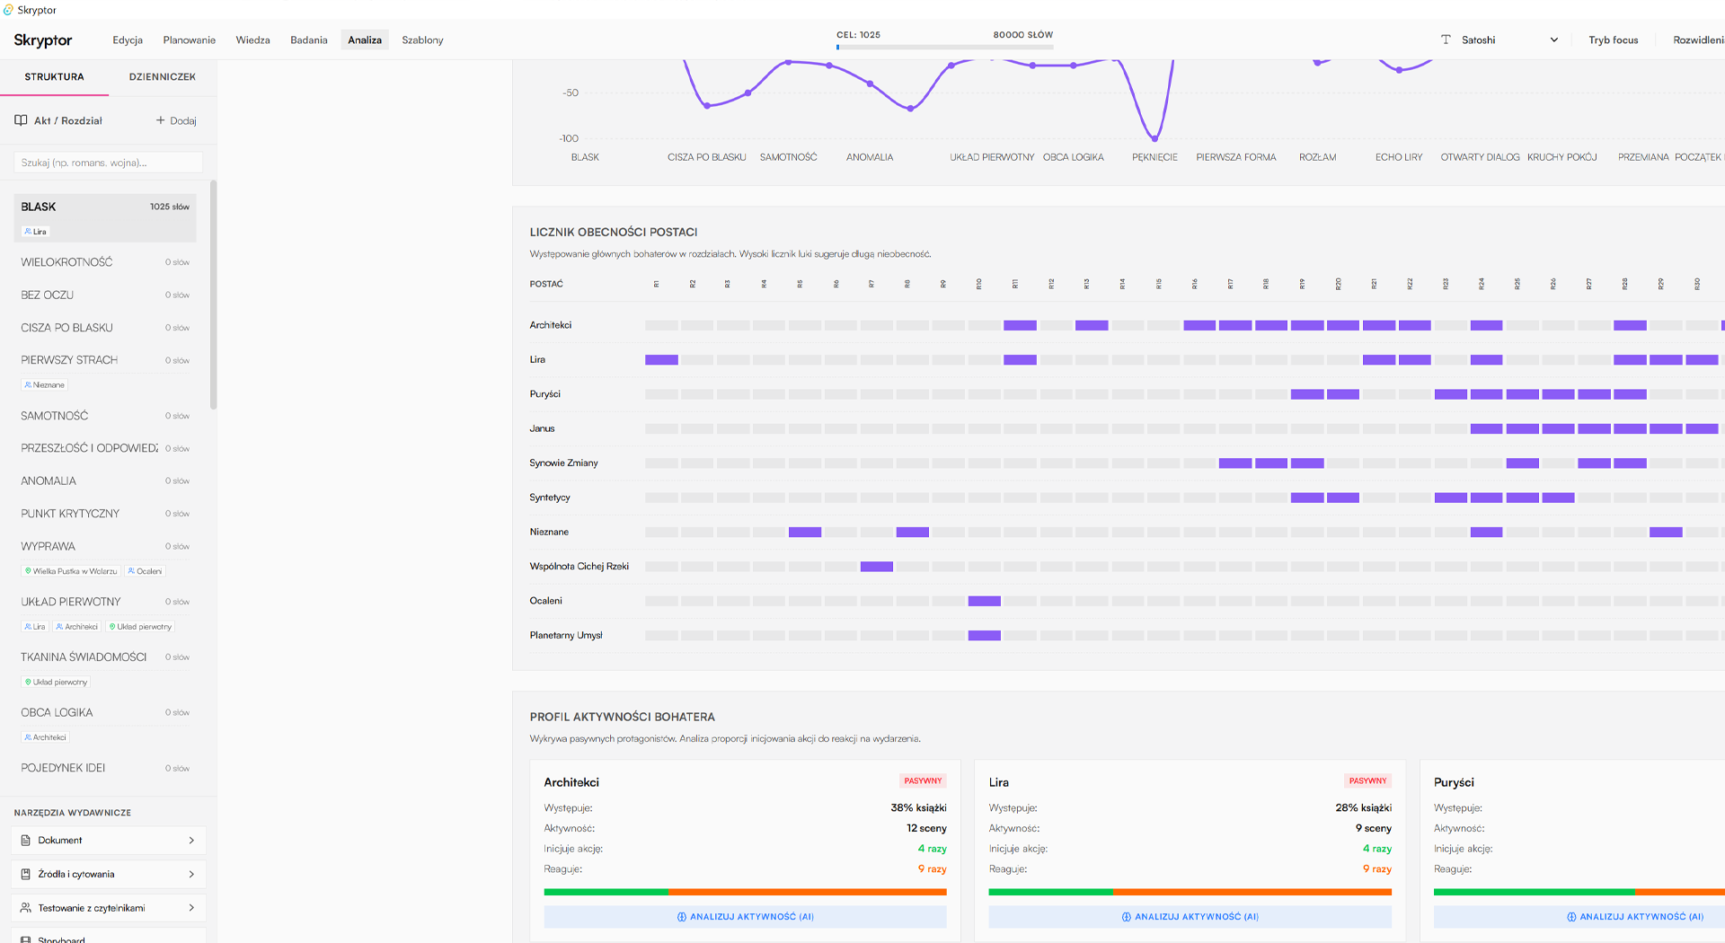
Task: Open the Planowanie menu
Action: (x=190, y=40)
